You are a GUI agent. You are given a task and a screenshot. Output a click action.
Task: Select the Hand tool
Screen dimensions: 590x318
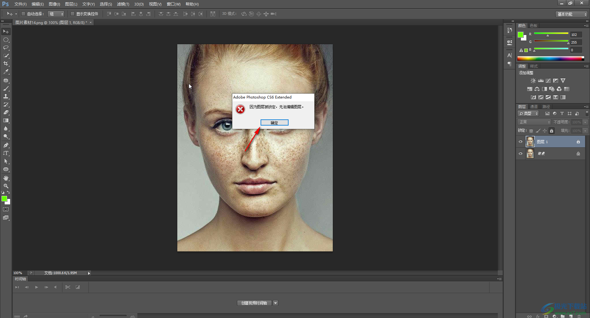(x=6, y=178)
